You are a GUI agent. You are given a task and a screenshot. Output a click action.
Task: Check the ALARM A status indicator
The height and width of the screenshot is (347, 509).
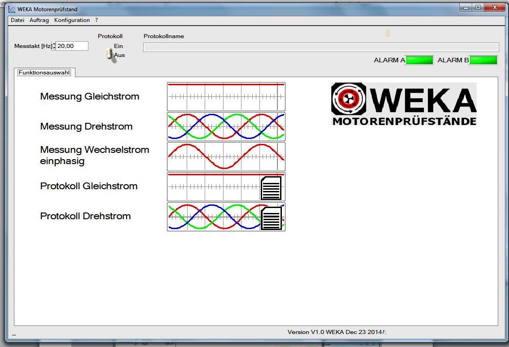[419, 60]
